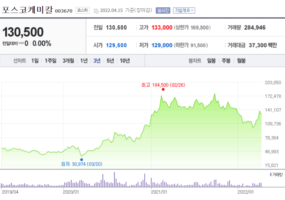Click the 46,993 y-axis price label
The image size is (285, 200).
click(x=272, y=151)
